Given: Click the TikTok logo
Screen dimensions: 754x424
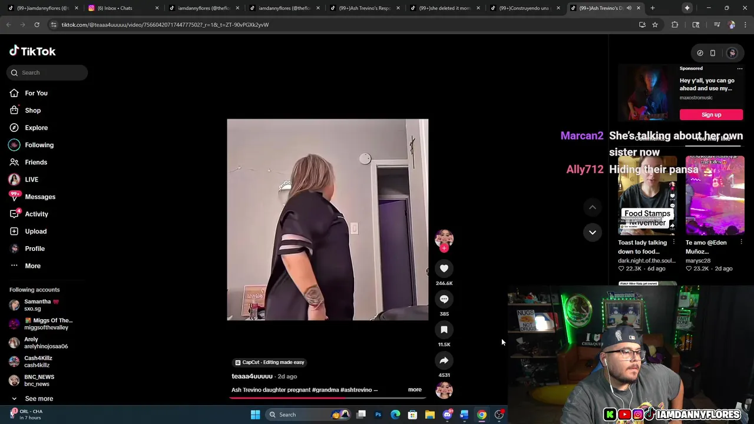Looking at the screenshot, I should pos(32,51).
